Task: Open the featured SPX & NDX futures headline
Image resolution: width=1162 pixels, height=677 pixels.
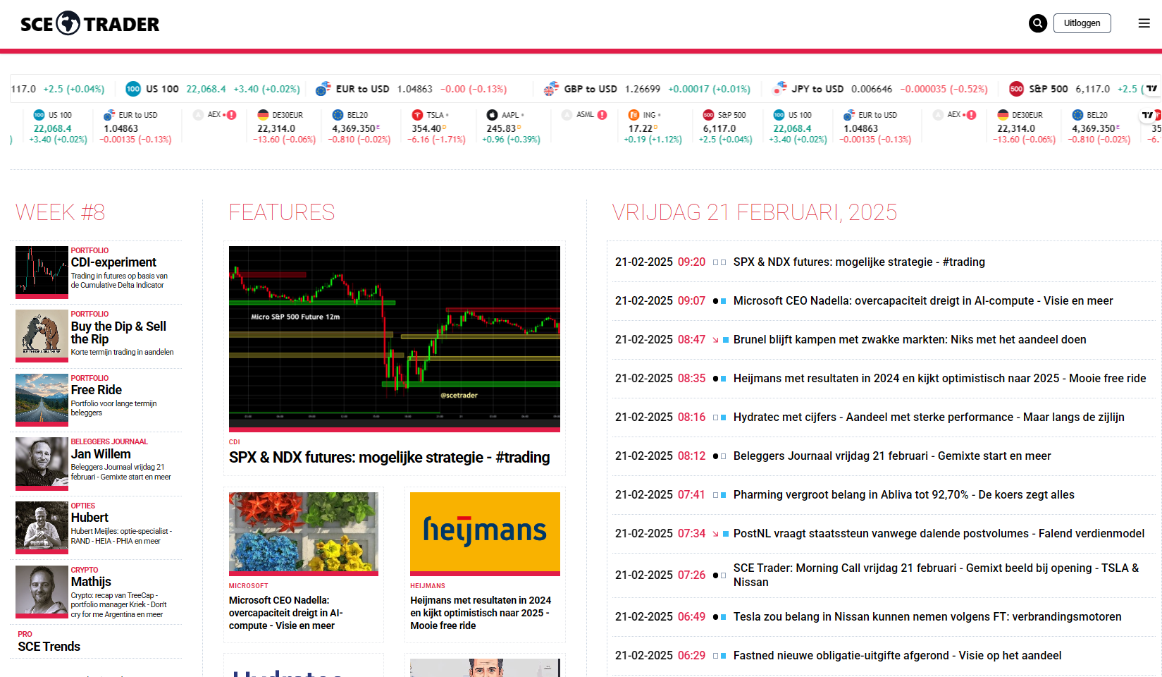Action: 390,458
